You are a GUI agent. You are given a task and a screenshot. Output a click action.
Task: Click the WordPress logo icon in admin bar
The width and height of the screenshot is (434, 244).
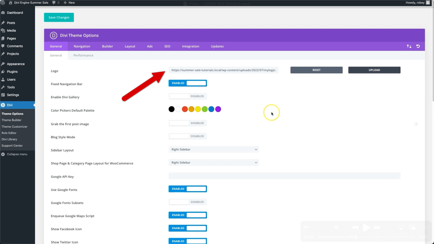coord(3,3)
